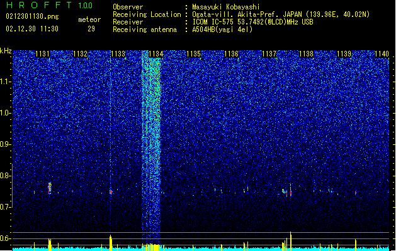The height and width of the screenshot is (251, 396).
Task: Click the Observer label in header
Action: pos(128,7)
